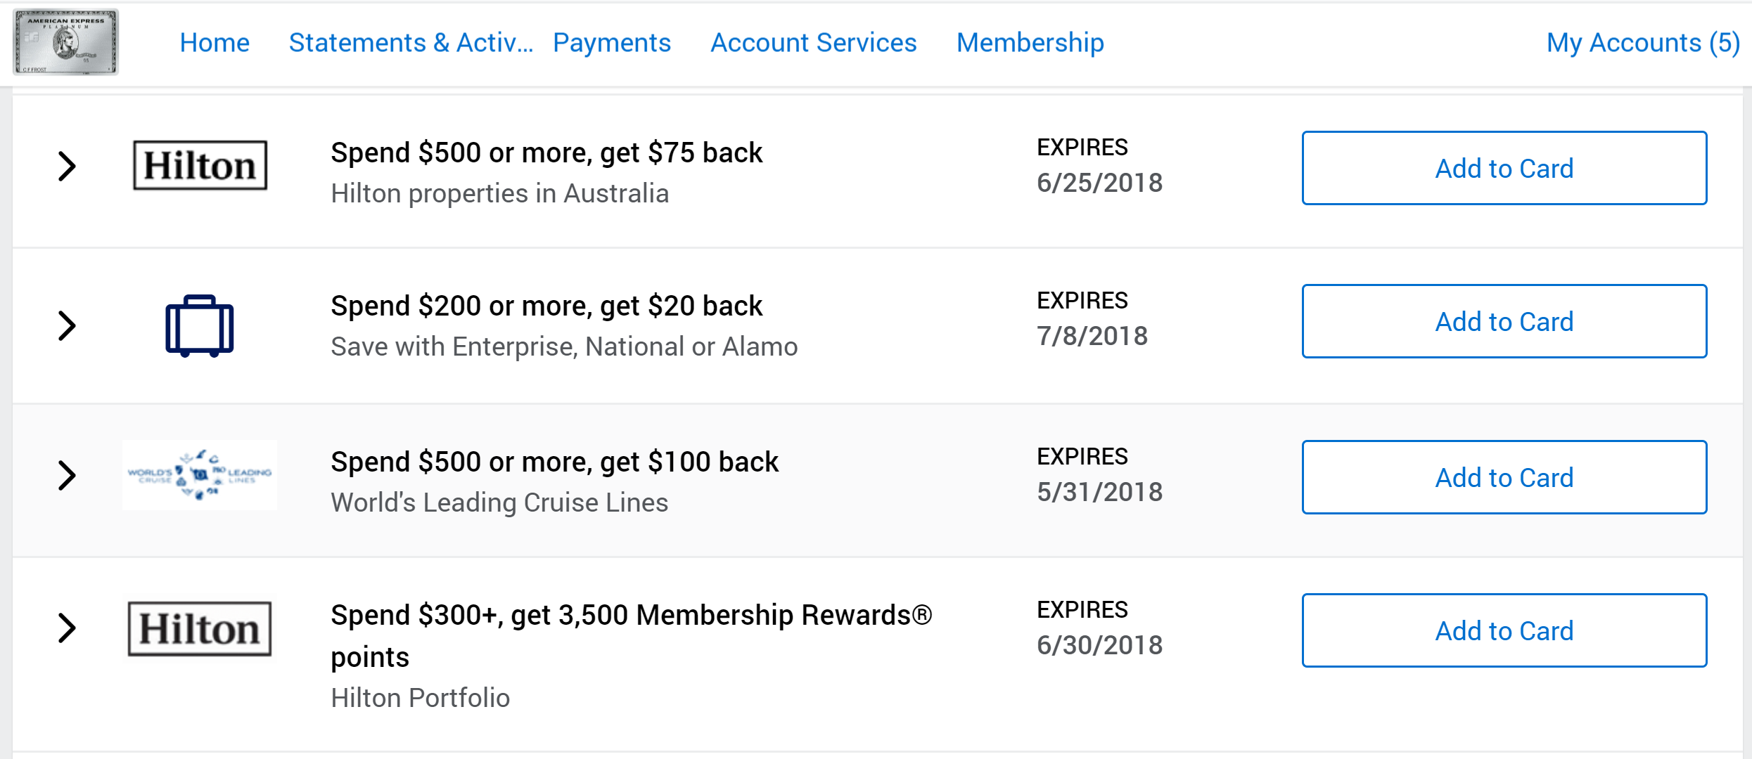1752x759 pixels.
Task: Go to the Home tab
Action: tap(215, 43)
